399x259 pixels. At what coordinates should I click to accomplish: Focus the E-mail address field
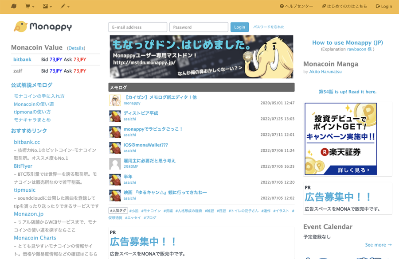pos(138,27)
